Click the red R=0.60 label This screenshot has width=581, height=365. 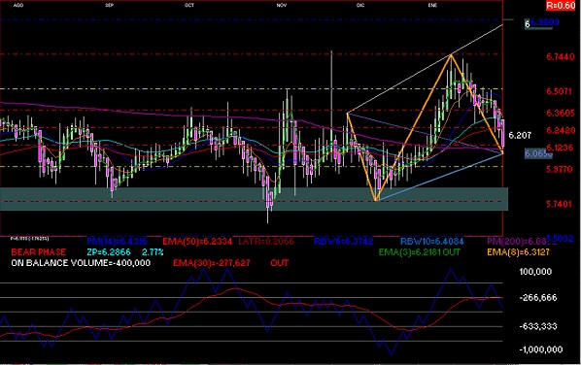tap(561, 6)
